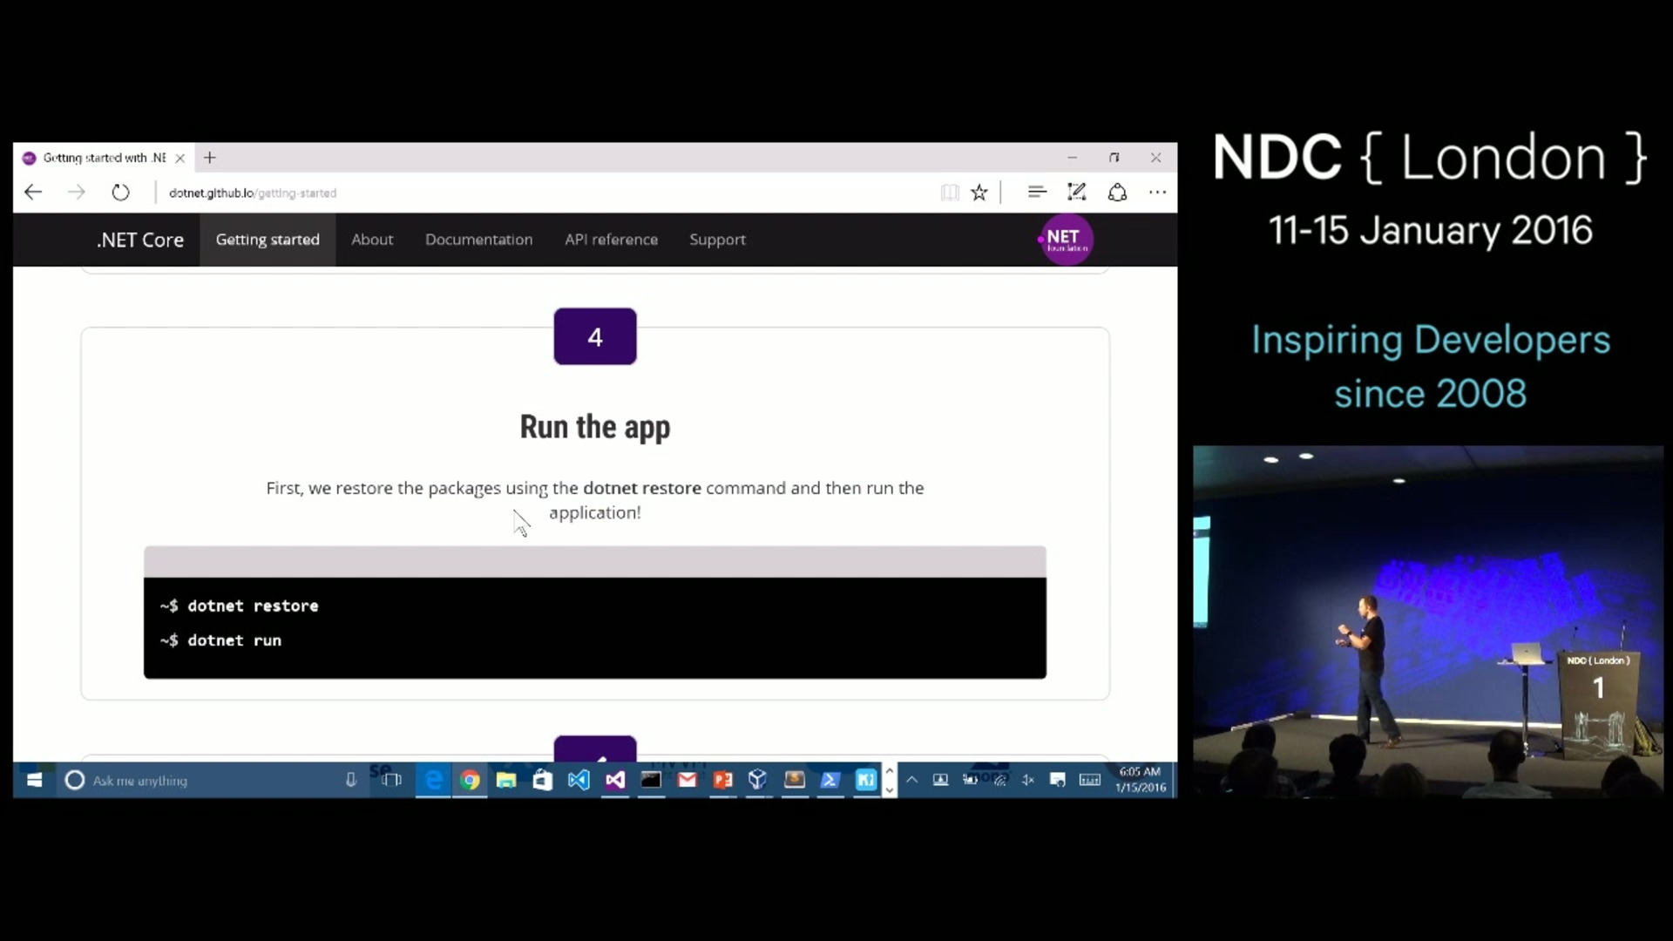This screenshot has height=941, width=1673.
Task: Go to Documentation nav item
Action: tap(478, 240)
